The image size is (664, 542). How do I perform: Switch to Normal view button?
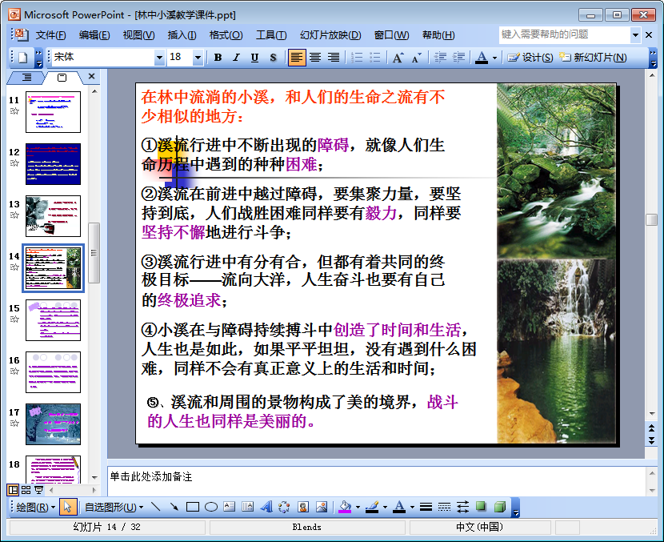coord(13,490)
